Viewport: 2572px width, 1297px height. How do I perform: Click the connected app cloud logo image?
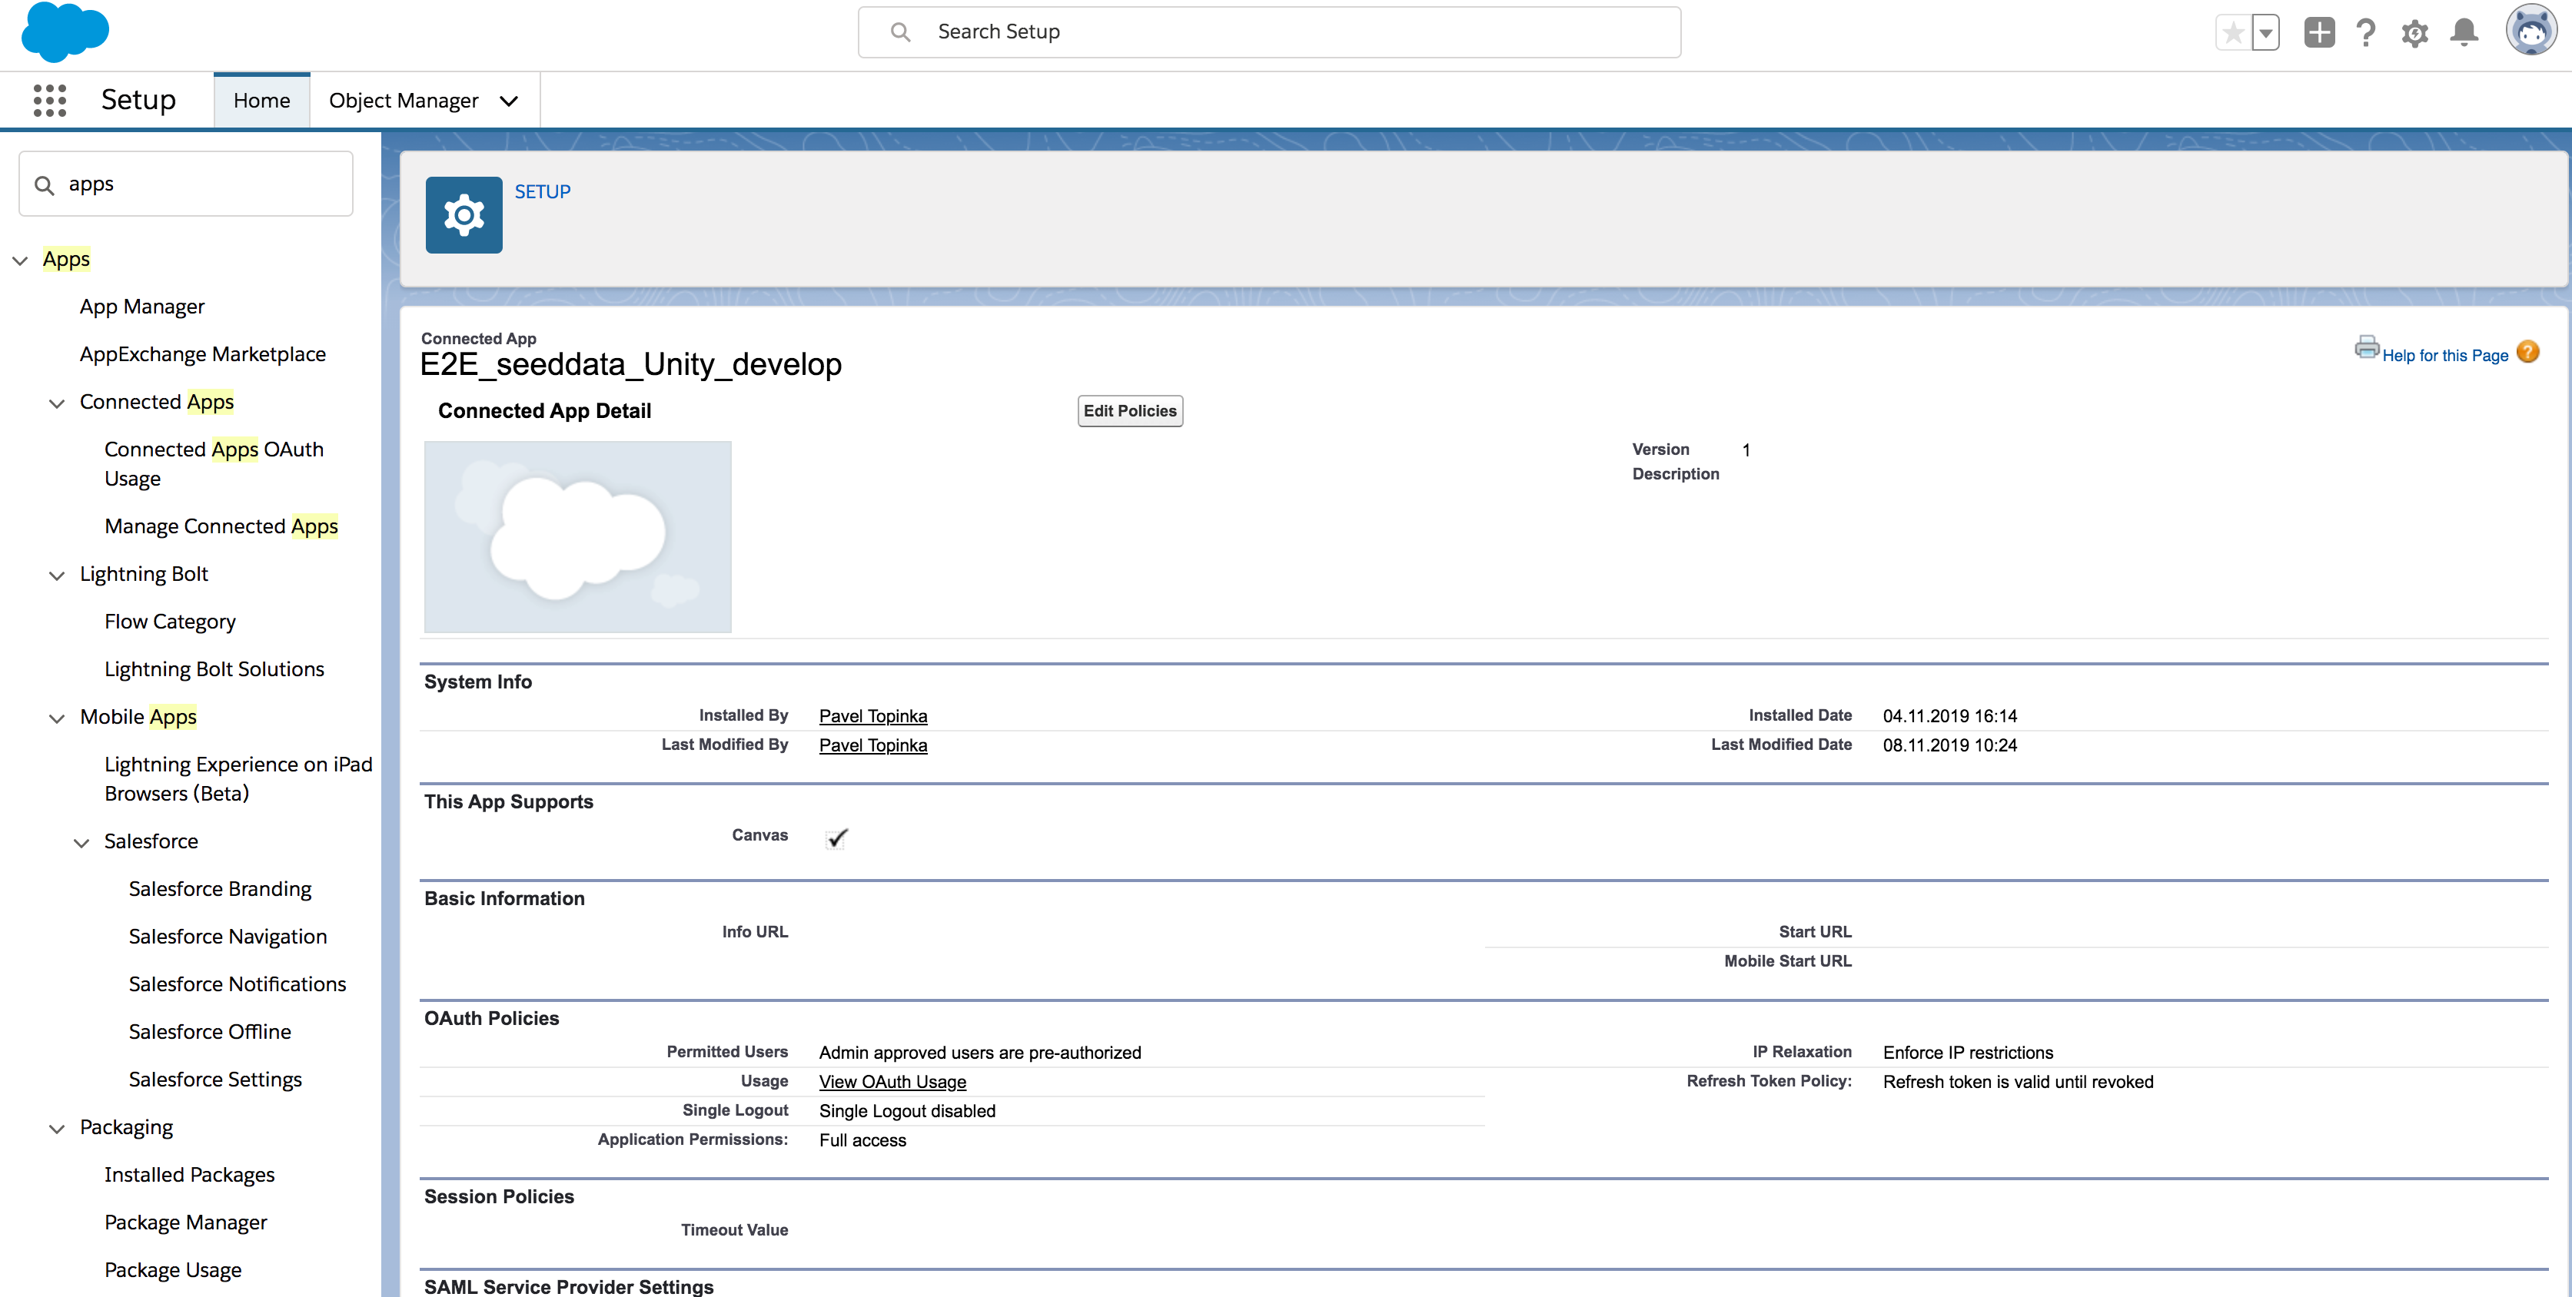pos(577,537)
